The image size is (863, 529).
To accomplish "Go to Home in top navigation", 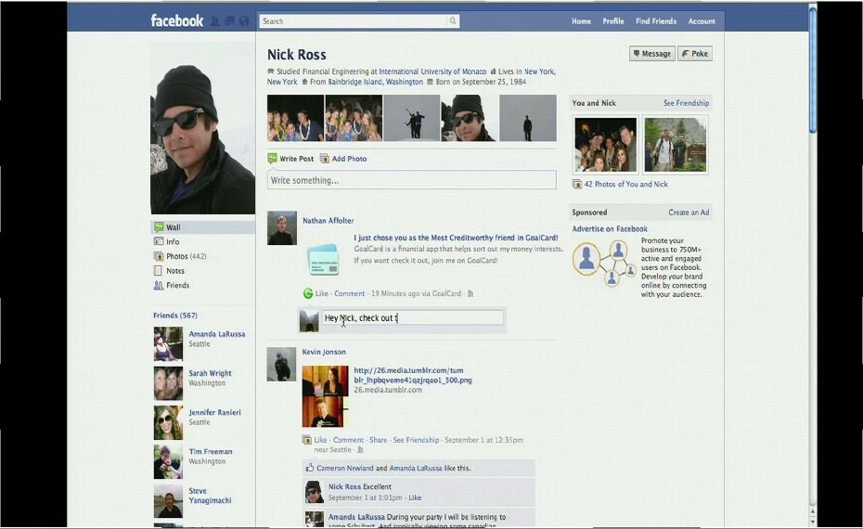I will pyautogui.click(x=581, y=21).
